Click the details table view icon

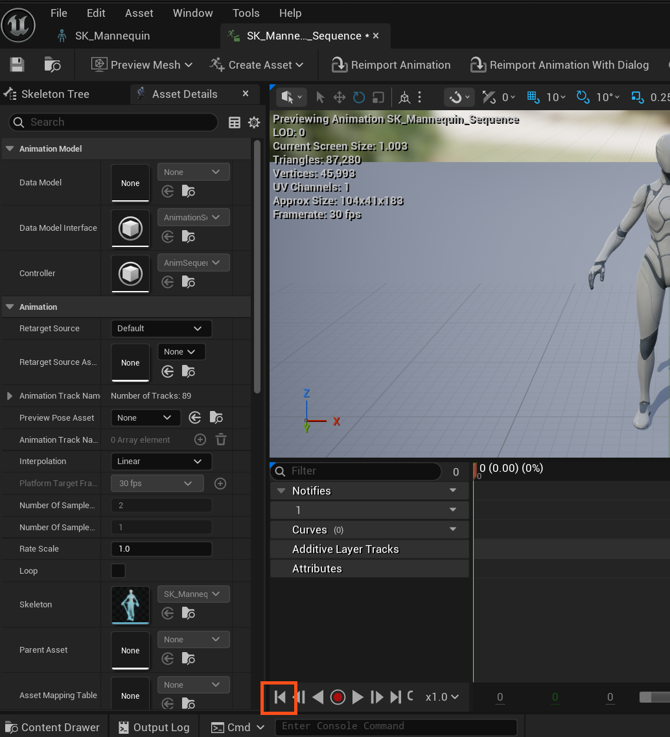[235, 123]
